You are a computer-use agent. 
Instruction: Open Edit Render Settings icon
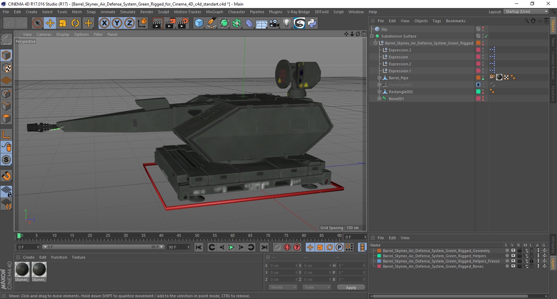pos(183,23)
